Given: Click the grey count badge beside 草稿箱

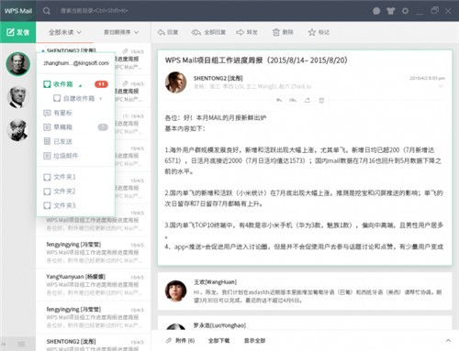Looking at the screenshot, I should pos(103,127).
